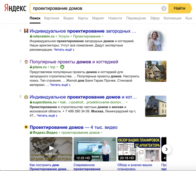196x171 pixels.
Task: Go to the Карты tab
Action: [x=83, y=18]
